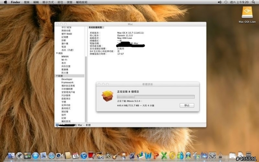Launch iTunes from the Dock

(84, 156)
